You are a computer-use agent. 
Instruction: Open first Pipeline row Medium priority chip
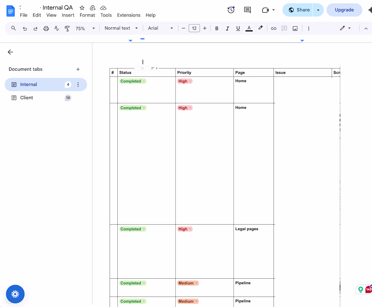[188, 283]
